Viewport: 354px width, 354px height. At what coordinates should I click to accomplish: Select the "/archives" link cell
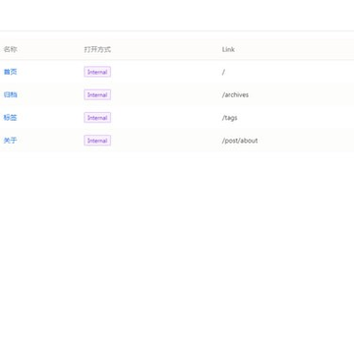235,94
